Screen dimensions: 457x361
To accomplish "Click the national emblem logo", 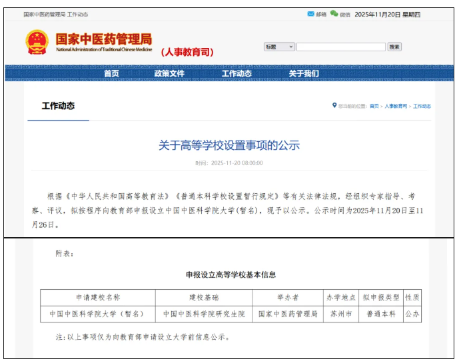I will [x=37, y=43].
